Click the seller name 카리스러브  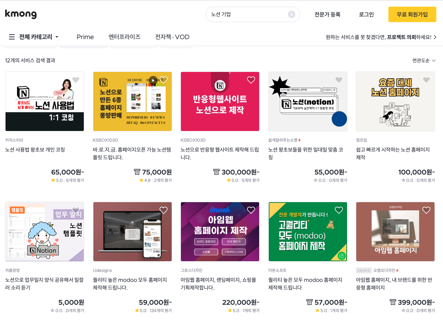[x=14, y=140]
